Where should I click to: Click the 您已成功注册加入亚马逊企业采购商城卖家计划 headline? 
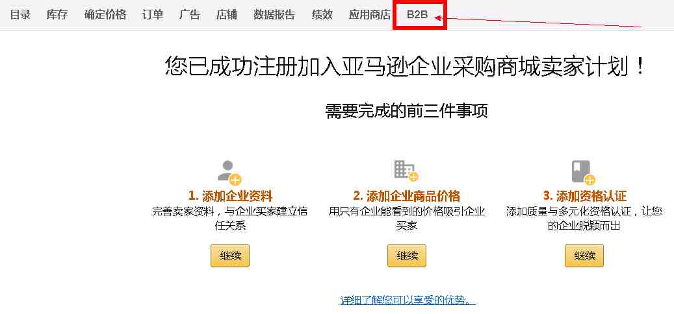point(406,66)
